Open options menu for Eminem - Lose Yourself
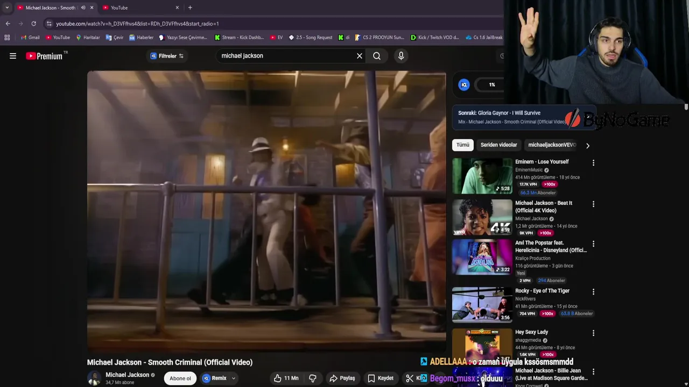The height and width of the screenshot is (387, 689). pos(593,163)
